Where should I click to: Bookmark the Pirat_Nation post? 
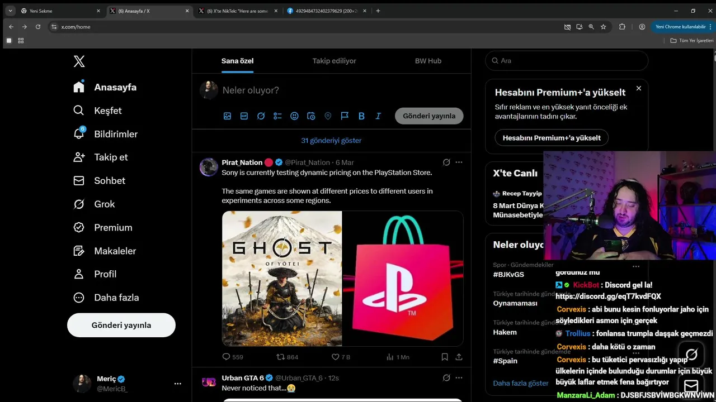tap(445, 357)
